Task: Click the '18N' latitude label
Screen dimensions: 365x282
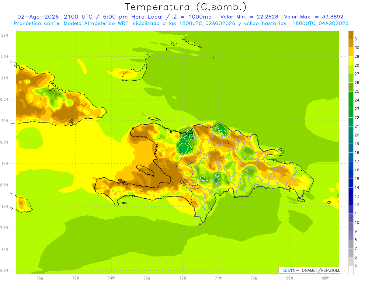Action: coord(4,206)
